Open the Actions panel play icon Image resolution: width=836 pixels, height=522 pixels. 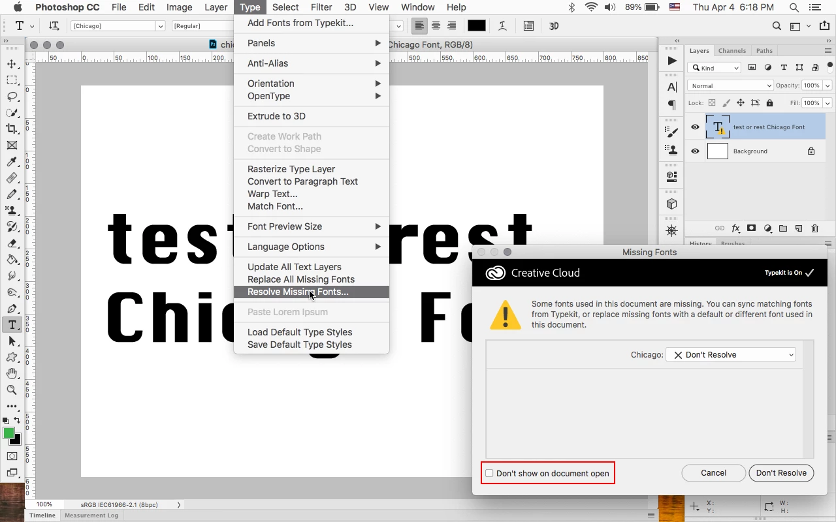point(672,61)
